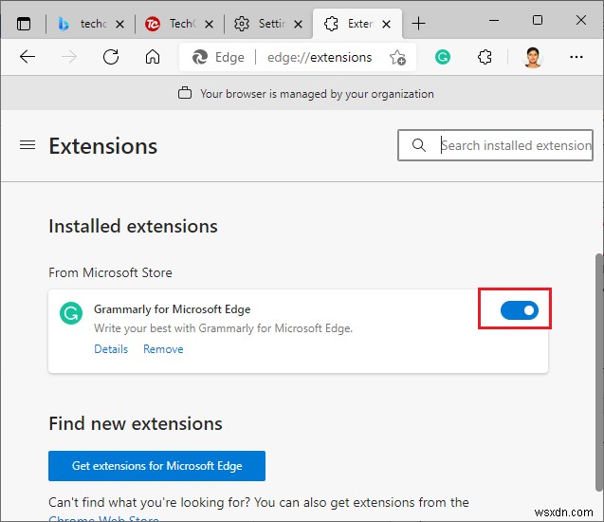Click the page's vertical scrollbar
Image resolution: width=604 pixels, height=522 pixels.
point(597,332)
